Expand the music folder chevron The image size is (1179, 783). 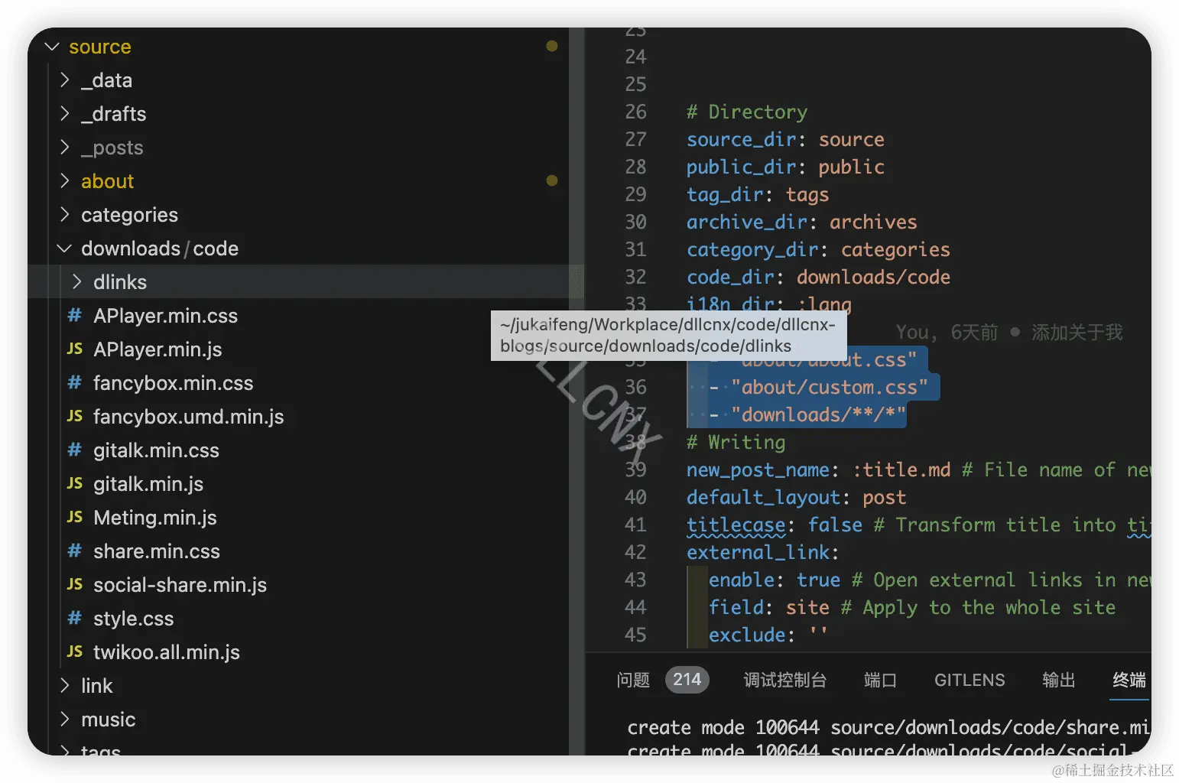65,720
